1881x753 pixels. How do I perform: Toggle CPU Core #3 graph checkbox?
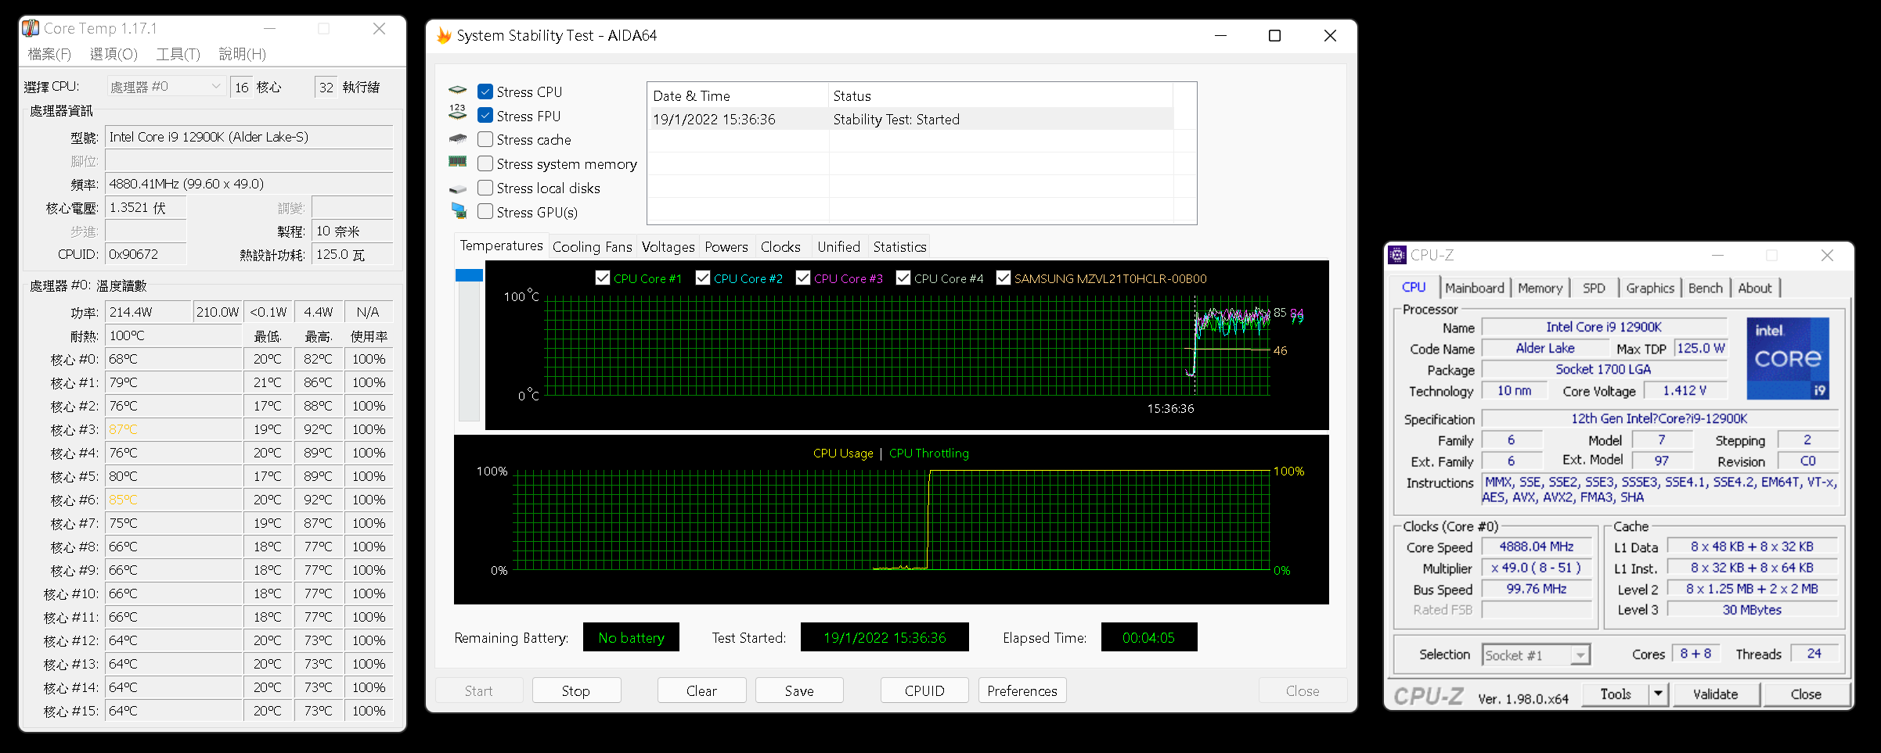pos(803,278)
